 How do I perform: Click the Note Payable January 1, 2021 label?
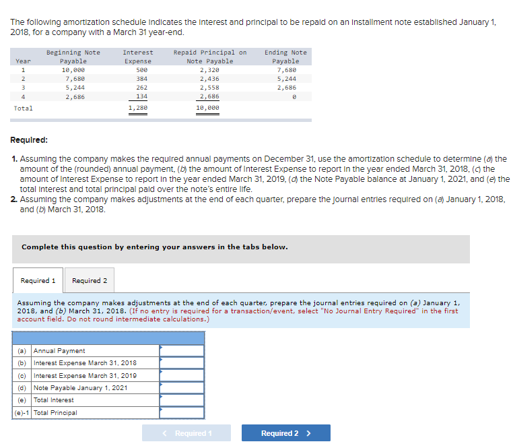pos(80,387)
